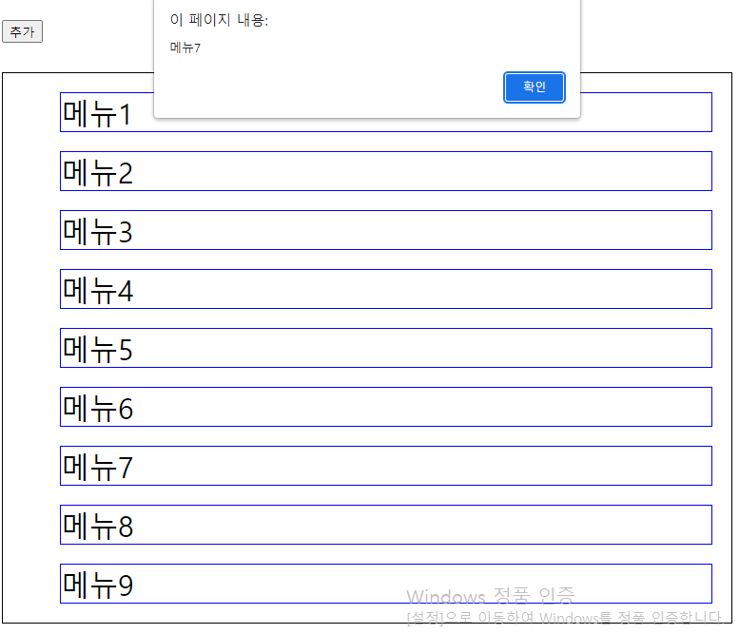
Task: Select the 메뉴2 item
Action: pos(386,171)
